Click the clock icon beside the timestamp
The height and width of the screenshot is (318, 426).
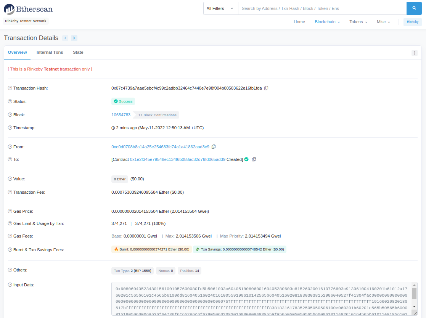pyautogui.click(x=113, y=128)
